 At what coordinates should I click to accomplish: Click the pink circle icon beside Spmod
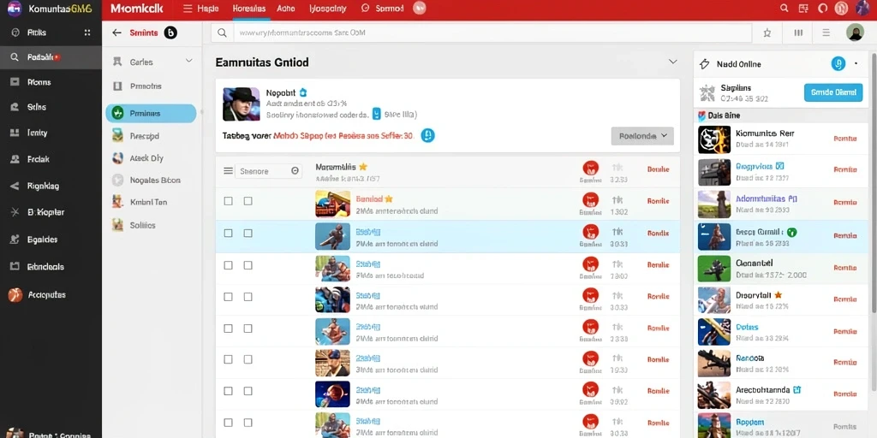click(419, 9)
